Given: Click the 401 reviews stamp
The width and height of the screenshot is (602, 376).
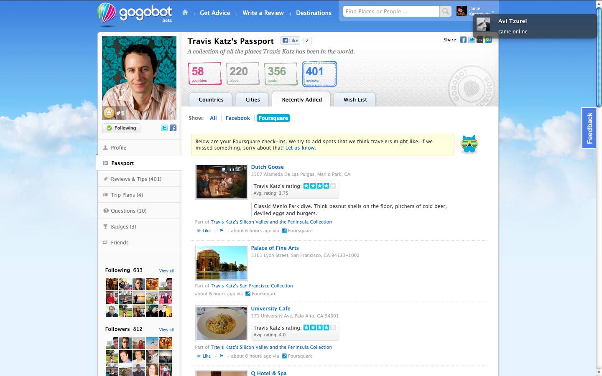Looking at the screenshot, I should point(319,74).
